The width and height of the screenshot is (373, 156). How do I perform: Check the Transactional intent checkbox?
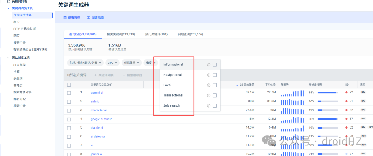[214, 96]
